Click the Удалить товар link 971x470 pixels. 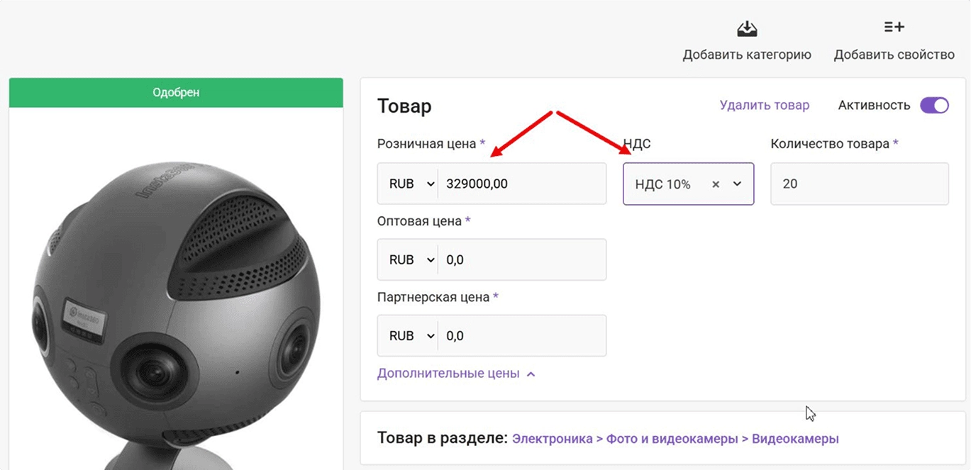pos(765,104)
